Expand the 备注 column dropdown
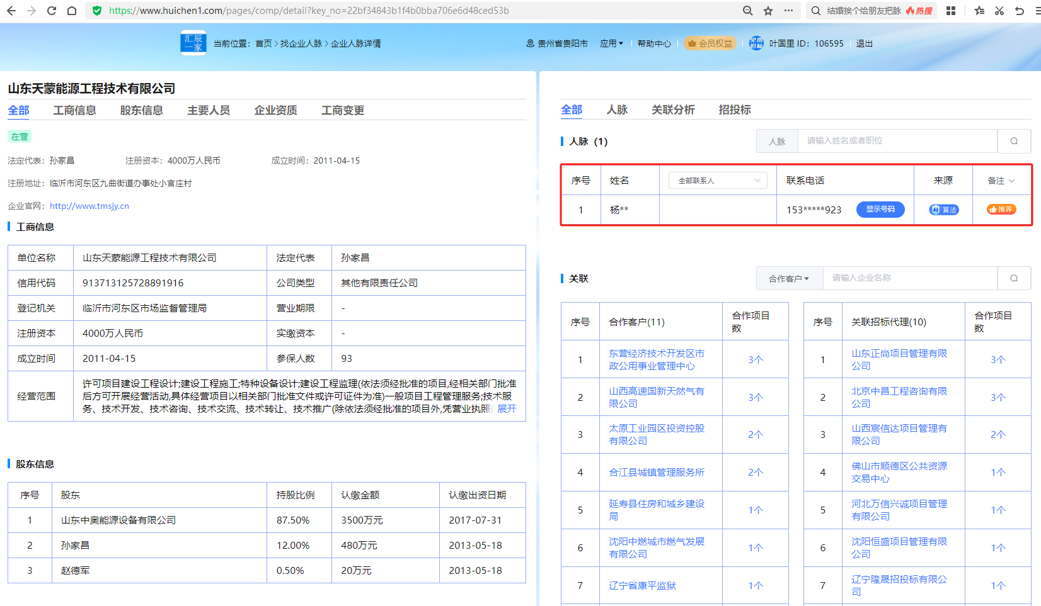Screen dimensions: 1041x606 (1001, 181)
